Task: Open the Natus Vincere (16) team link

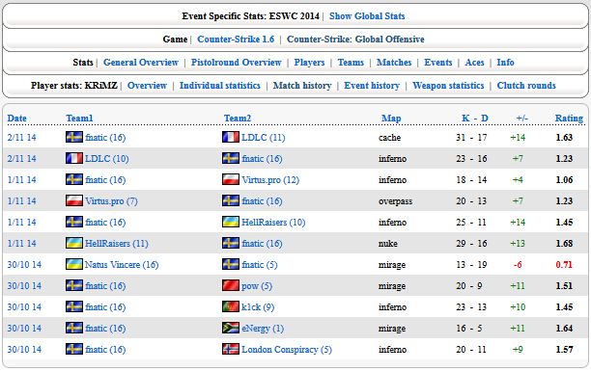Action: [122, 264]
